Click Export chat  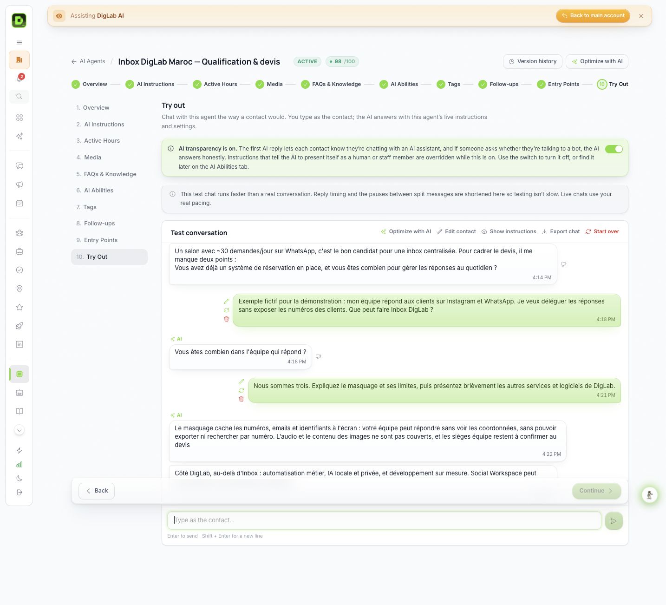point(561,231)
